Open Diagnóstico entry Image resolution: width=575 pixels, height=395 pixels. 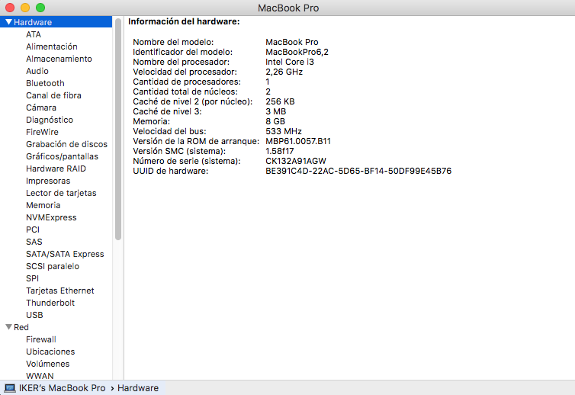[50, 120]
